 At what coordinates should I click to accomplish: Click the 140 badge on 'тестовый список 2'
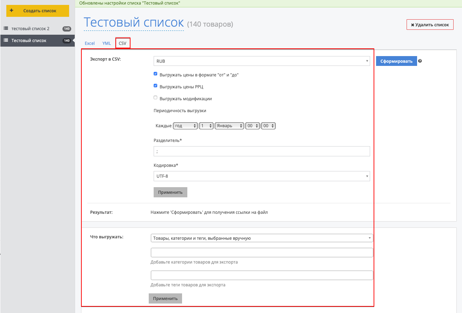pos(67,29)
